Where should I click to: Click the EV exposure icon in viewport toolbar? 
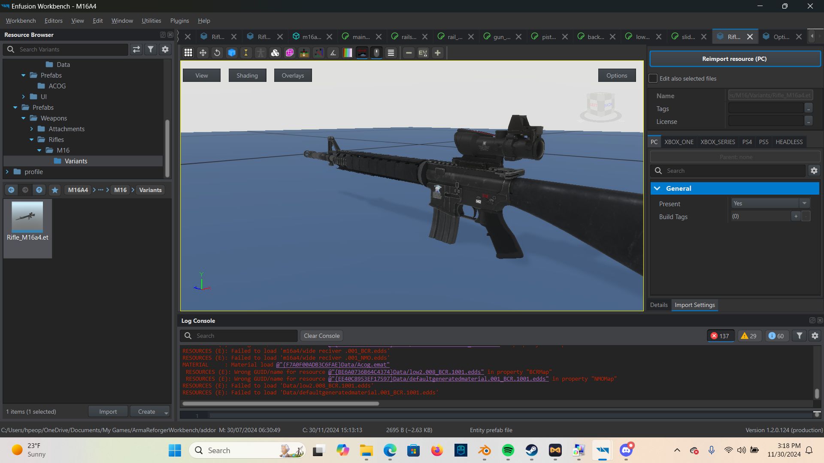[x=423, y=53]
